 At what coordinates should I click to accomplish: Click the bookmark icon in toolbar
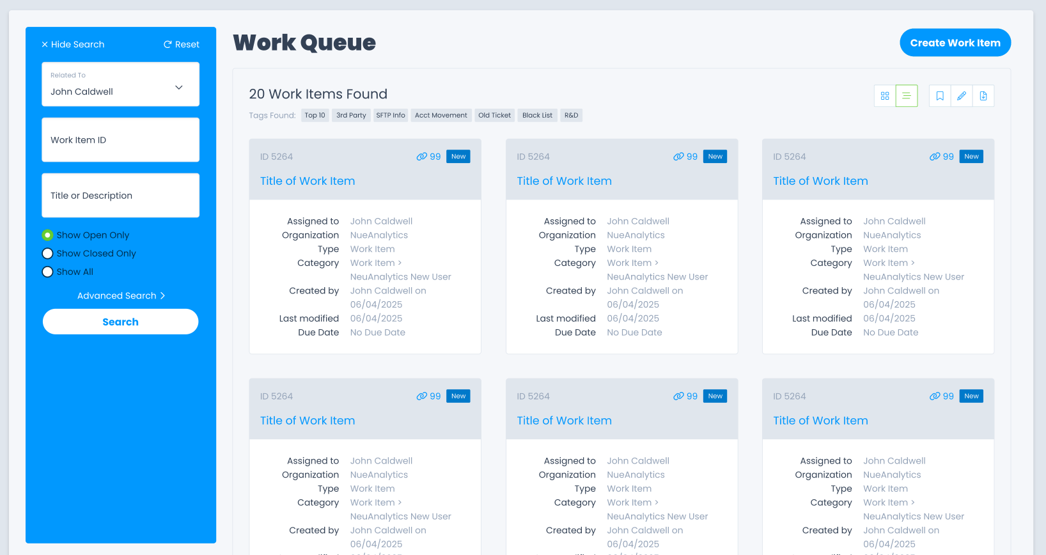(940, 96)
